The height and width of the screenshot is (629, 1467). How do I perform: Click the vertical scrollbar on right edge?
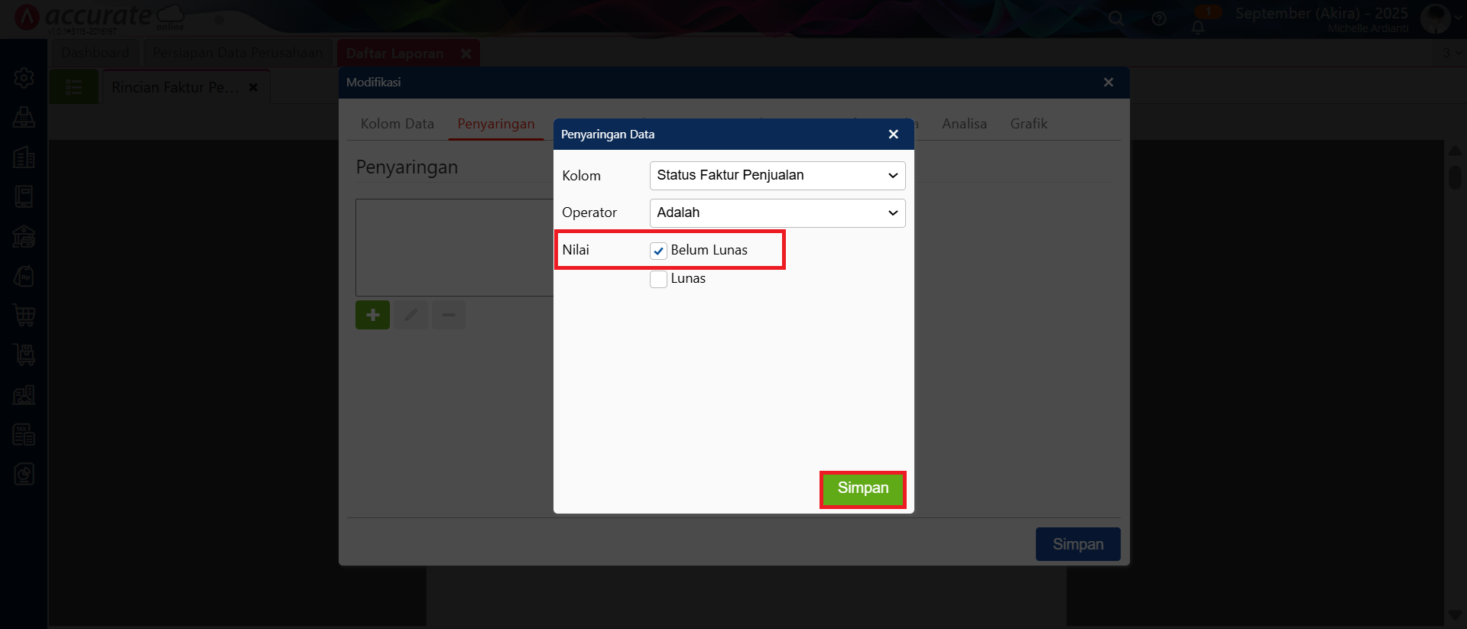click(1455, 177)
